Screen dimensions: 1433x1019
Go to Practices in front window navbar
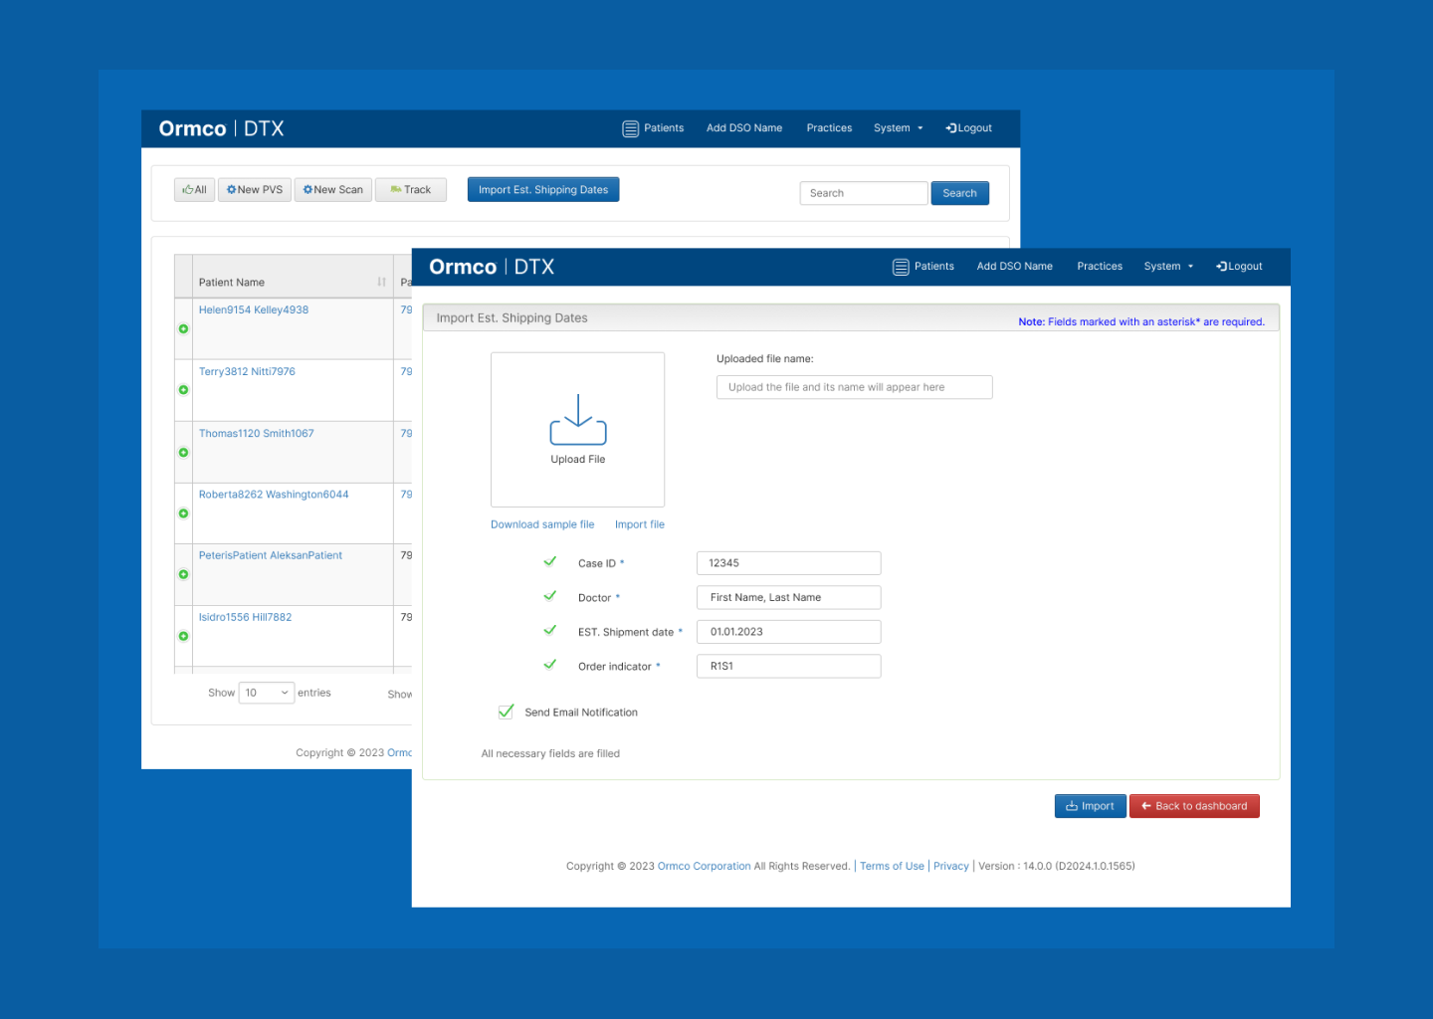tap(1099, 267)
